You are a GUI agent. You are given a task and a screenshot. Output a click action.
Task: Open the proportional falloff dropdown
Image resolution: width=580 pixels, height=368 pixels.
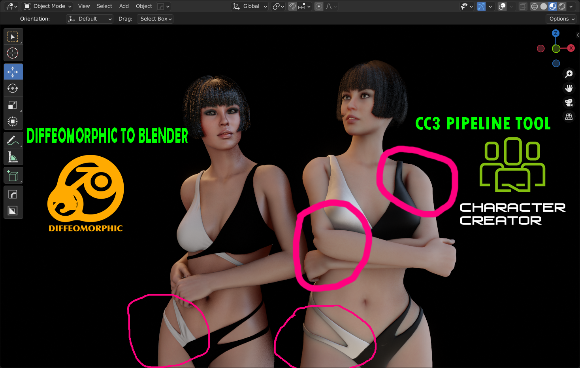[x=331, y=6]
